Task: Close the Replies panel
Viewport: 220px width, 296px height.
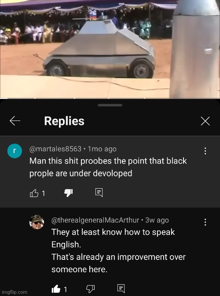Action: [x=205, y=121]
